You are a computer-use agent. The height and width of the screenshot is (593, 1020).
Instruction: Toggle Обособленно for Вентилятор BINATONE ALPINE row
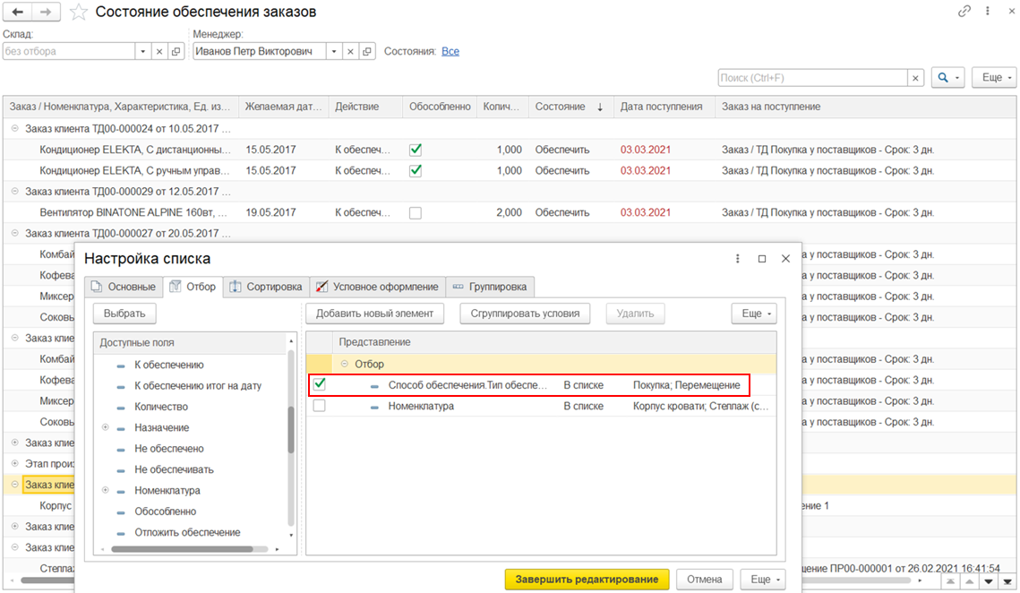pyautogui.click(x=415, y=213)
